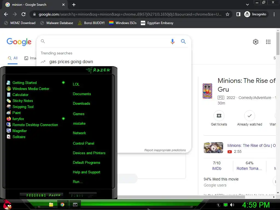The image size is (280, 210).
Task: Open Google settings gear icon
Action: point(256,42)
